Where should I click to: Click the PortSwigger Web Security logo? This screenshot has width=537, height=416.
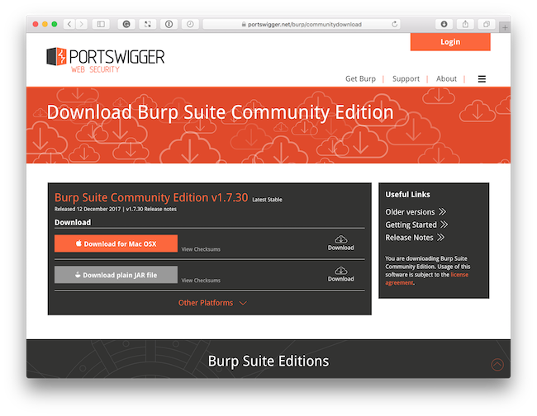coord(106,60)
